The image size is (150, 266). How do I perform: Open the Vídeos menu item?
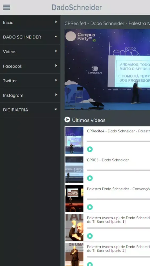(x=30, y=52)
